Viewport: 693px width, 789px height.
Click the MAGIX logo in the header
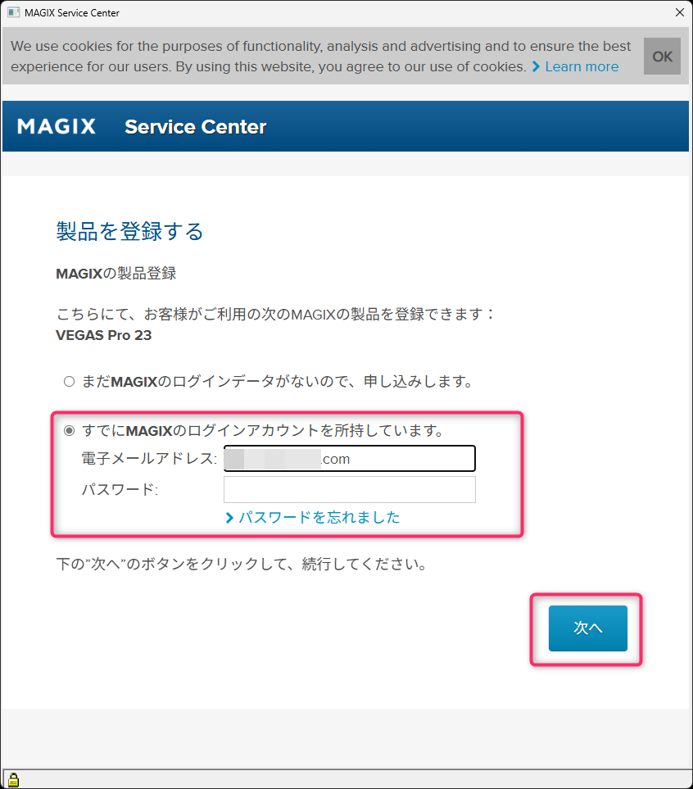pos(57,126)
